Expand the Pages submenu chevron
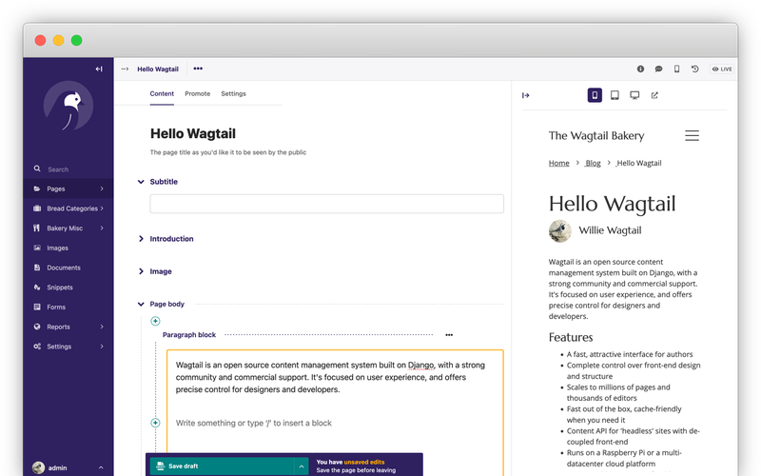Screen dimensions: 761x476 tap(102, 188)
